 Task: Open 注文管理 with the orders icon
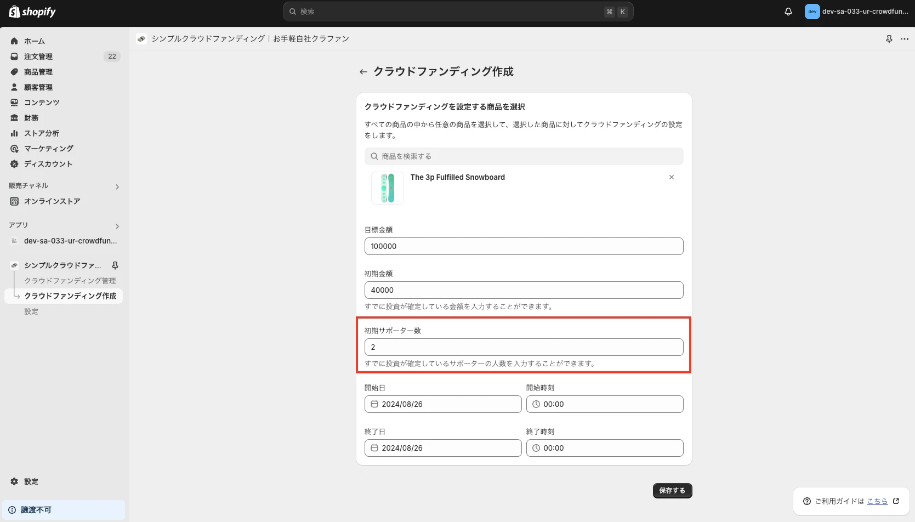click(x=37, y=56)
